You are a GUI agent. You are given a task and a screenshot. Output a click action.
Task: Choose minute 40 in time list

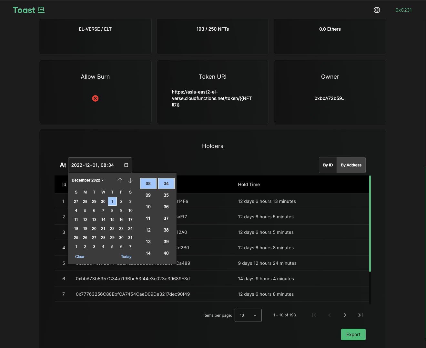[x=166, y=253]
